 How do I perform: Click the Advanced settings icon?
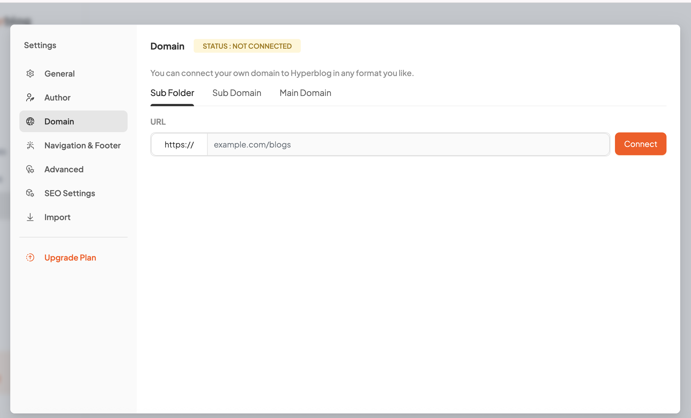coord(30,169)
